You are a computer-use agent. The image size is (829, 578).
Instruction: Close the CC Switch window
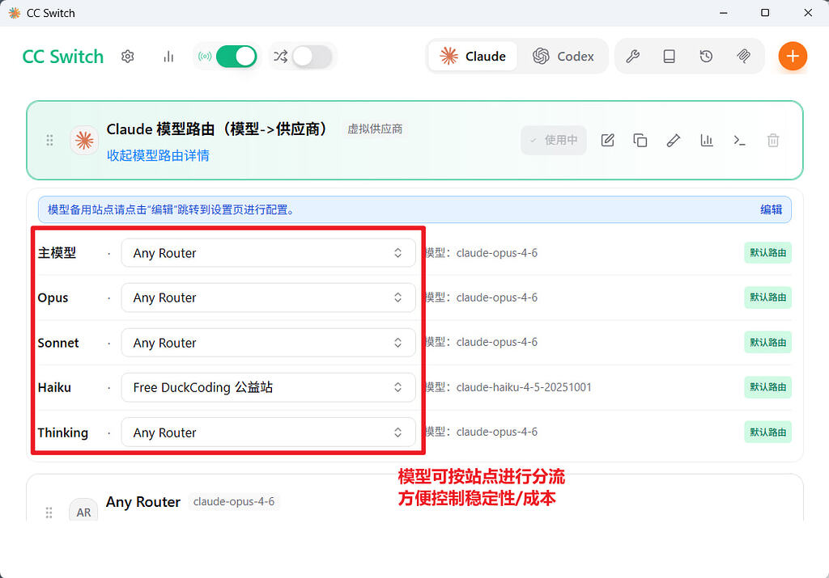808,13
